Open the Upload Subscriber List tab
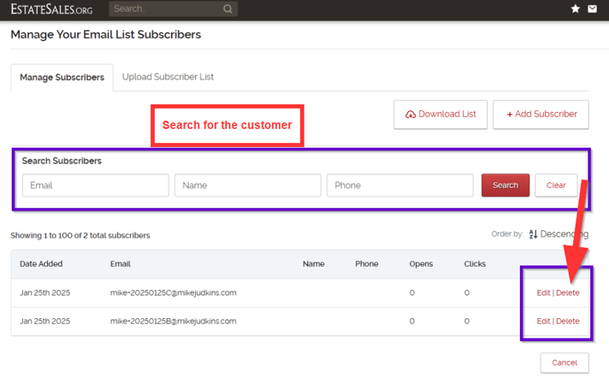Viewport: 609px width, 378px height. coord(168,77)
